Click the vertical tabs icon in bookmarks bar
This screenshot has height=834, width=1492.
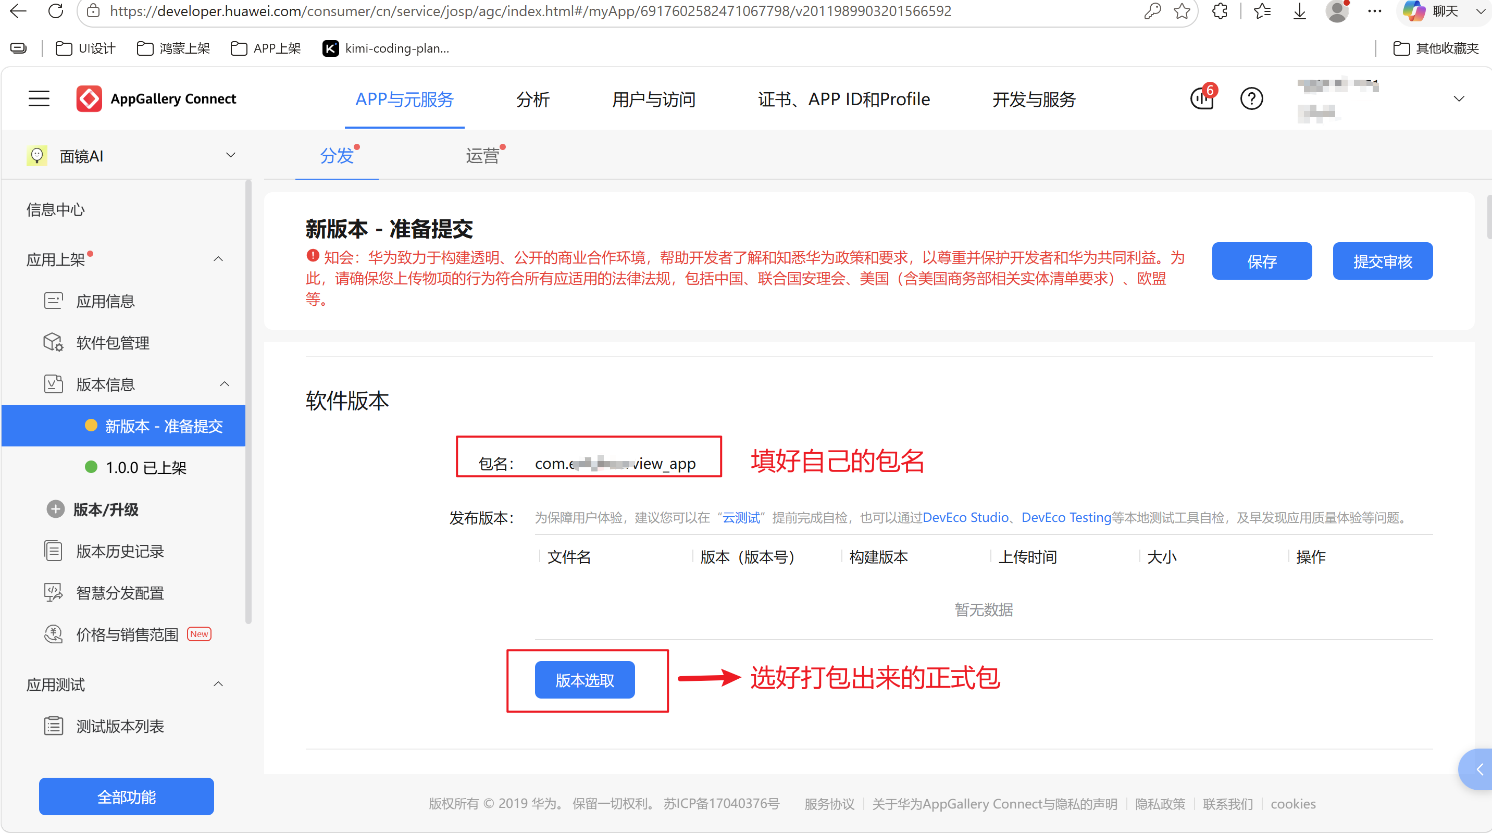(x=19, y=48)
